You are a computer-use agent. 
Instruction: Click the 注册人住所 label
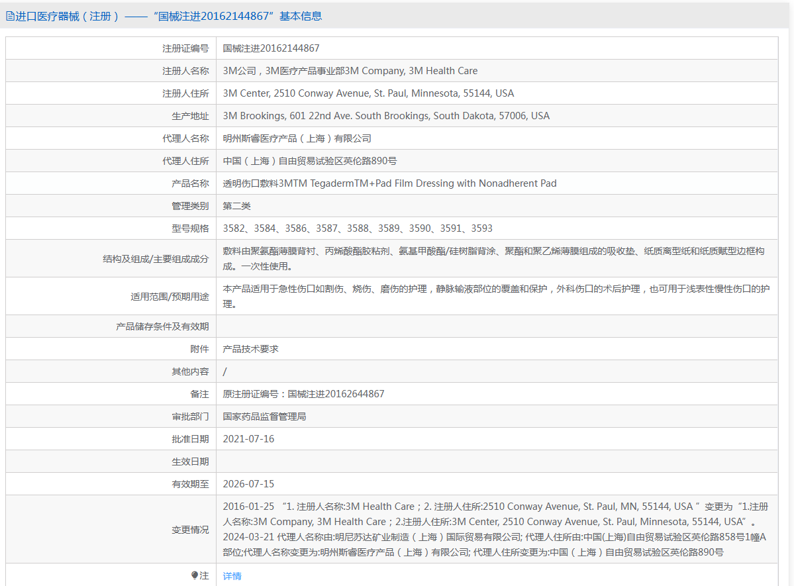click(x=185, y=93)
